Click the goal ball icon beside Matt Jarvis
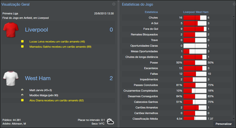This screenshot has height=128, width=236. (22, 90)
